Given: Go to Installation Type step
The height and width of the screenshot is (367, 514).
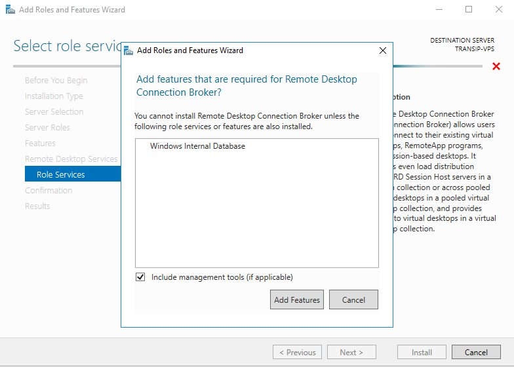Looking at the screenshot, I should (54, 96).
